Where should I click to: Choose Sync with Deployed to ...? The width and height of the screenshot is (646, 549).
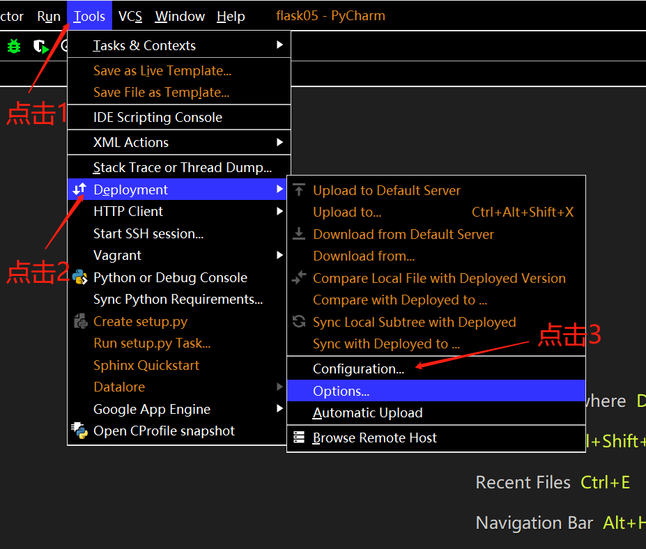[x=436, y=343]
